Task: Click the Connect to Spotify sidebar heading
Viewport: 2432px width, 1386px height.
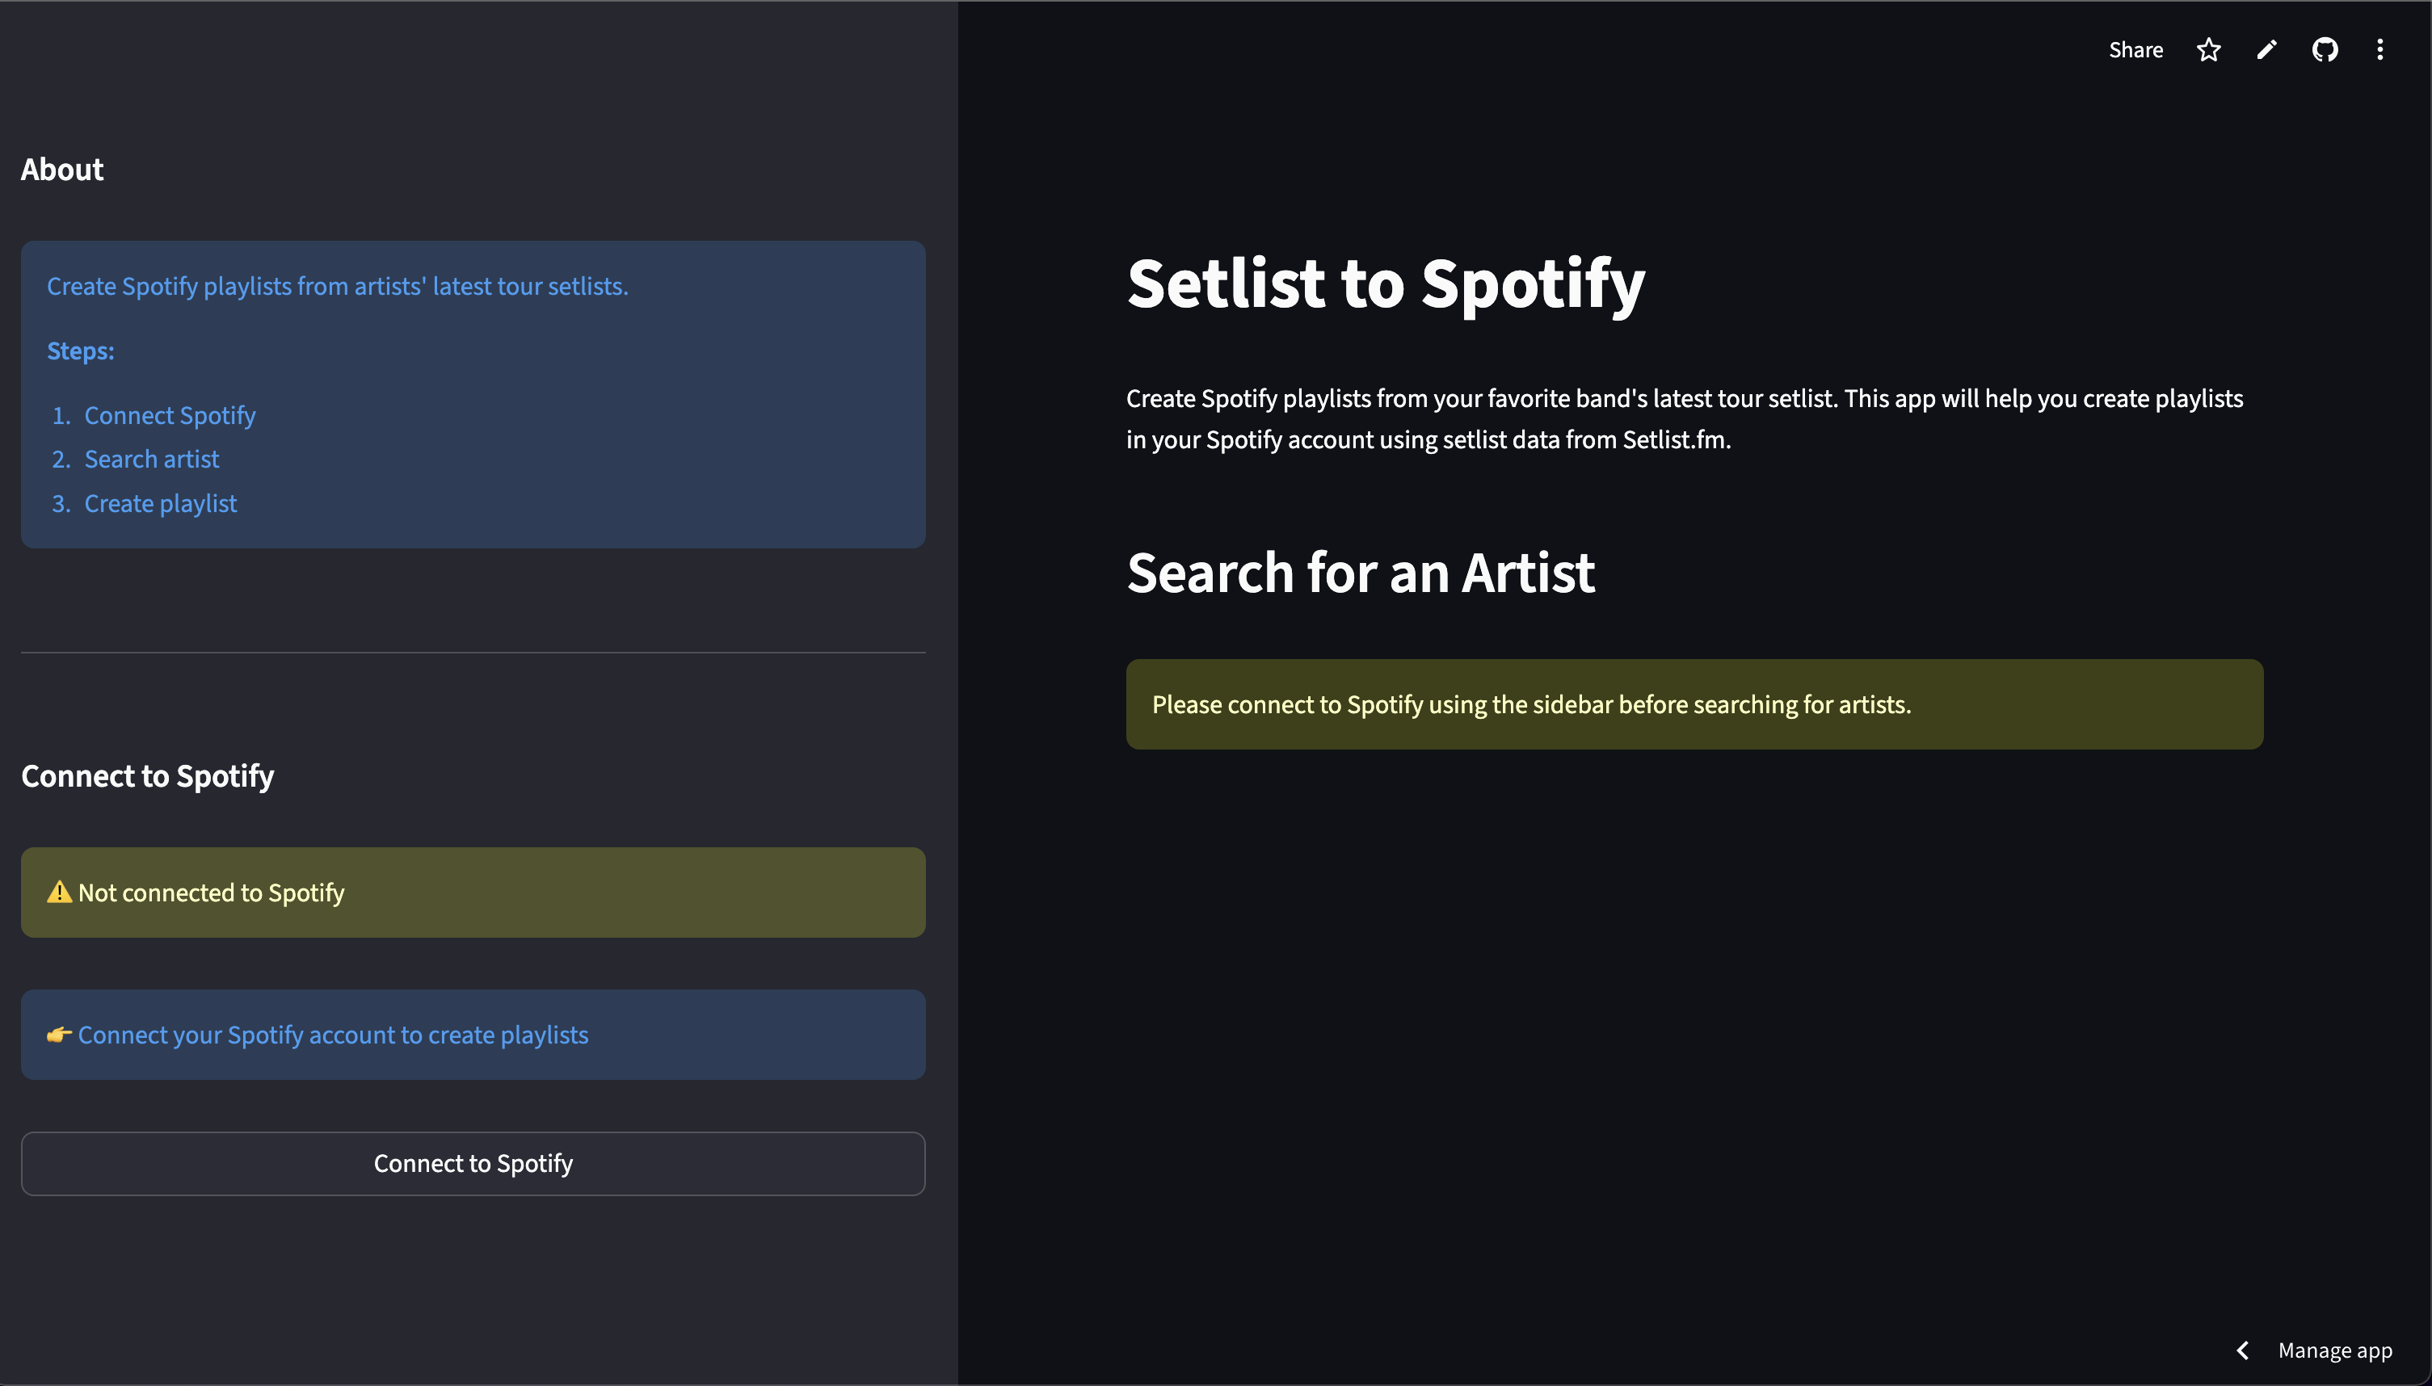Action: (x=148, y=776)
